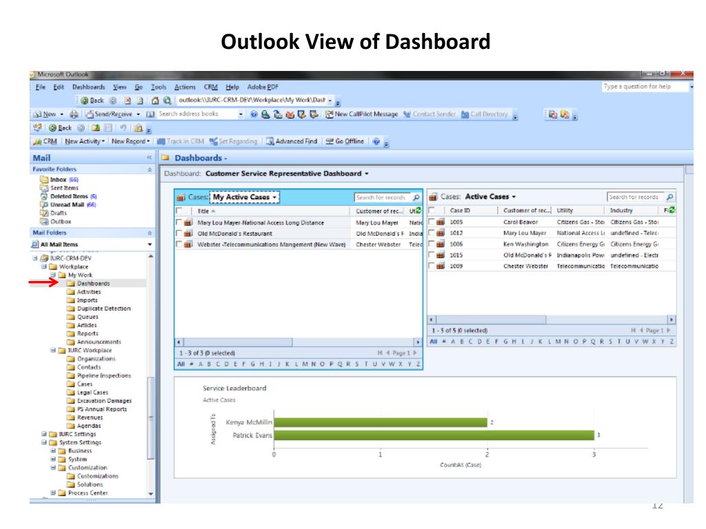Open the My Active Cases view dropdown

pyautogui.click(x=245, y=197)
